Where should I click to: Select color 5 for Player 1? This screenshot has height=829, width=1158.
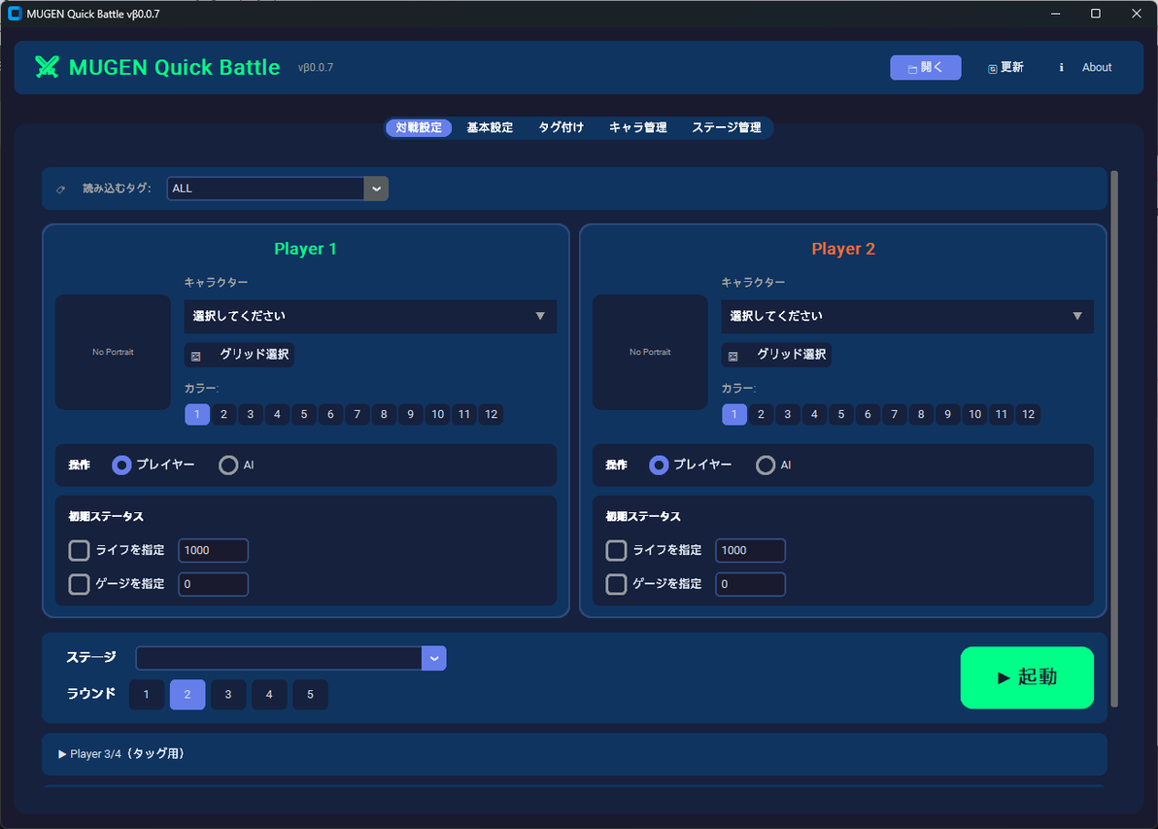pyautogui.click(x=303, y=414)
